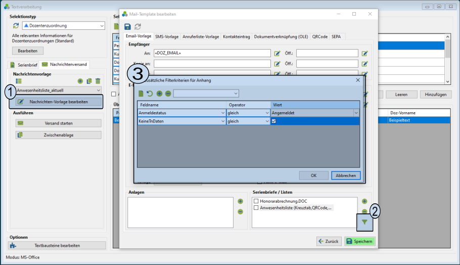The height and width of the screenshot is (265, 460).
Task: Open operator dropdown in KeineTnDaten row
Action: click(267, 121)
